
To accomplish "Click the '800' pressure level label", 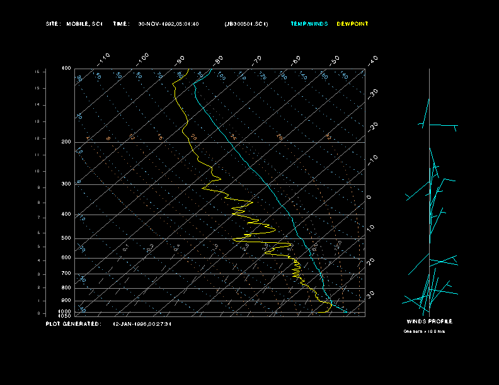I will [x=66, y=287].
